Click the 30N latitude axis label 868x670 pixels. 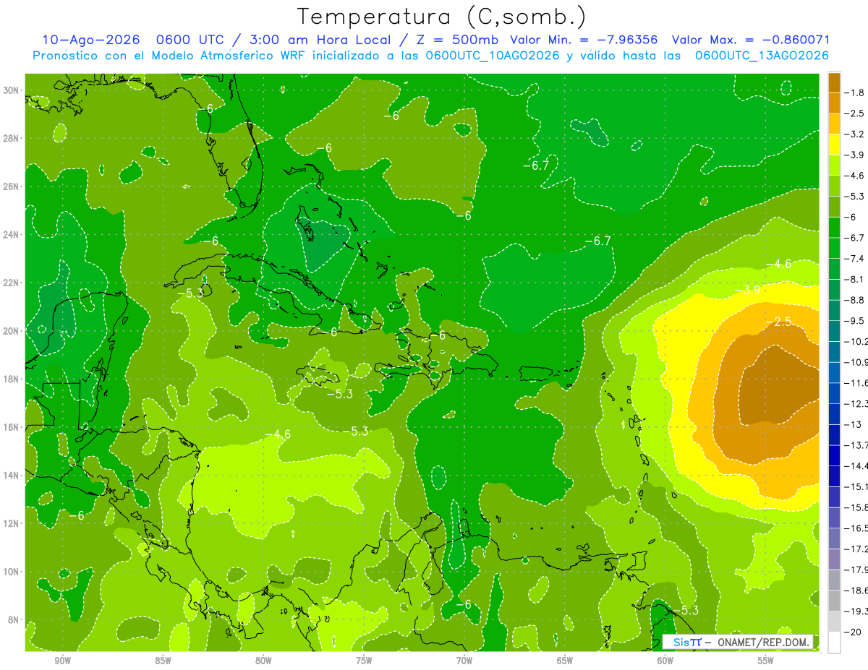pos(10,90)
